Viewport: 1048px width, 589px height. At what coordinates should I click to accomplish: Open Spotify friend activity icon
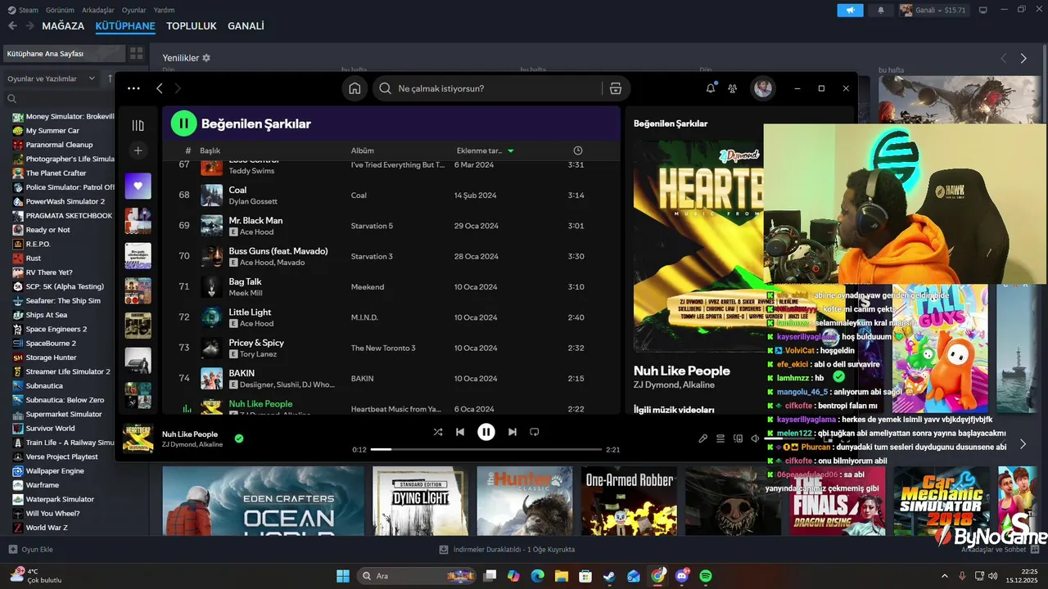733,88
